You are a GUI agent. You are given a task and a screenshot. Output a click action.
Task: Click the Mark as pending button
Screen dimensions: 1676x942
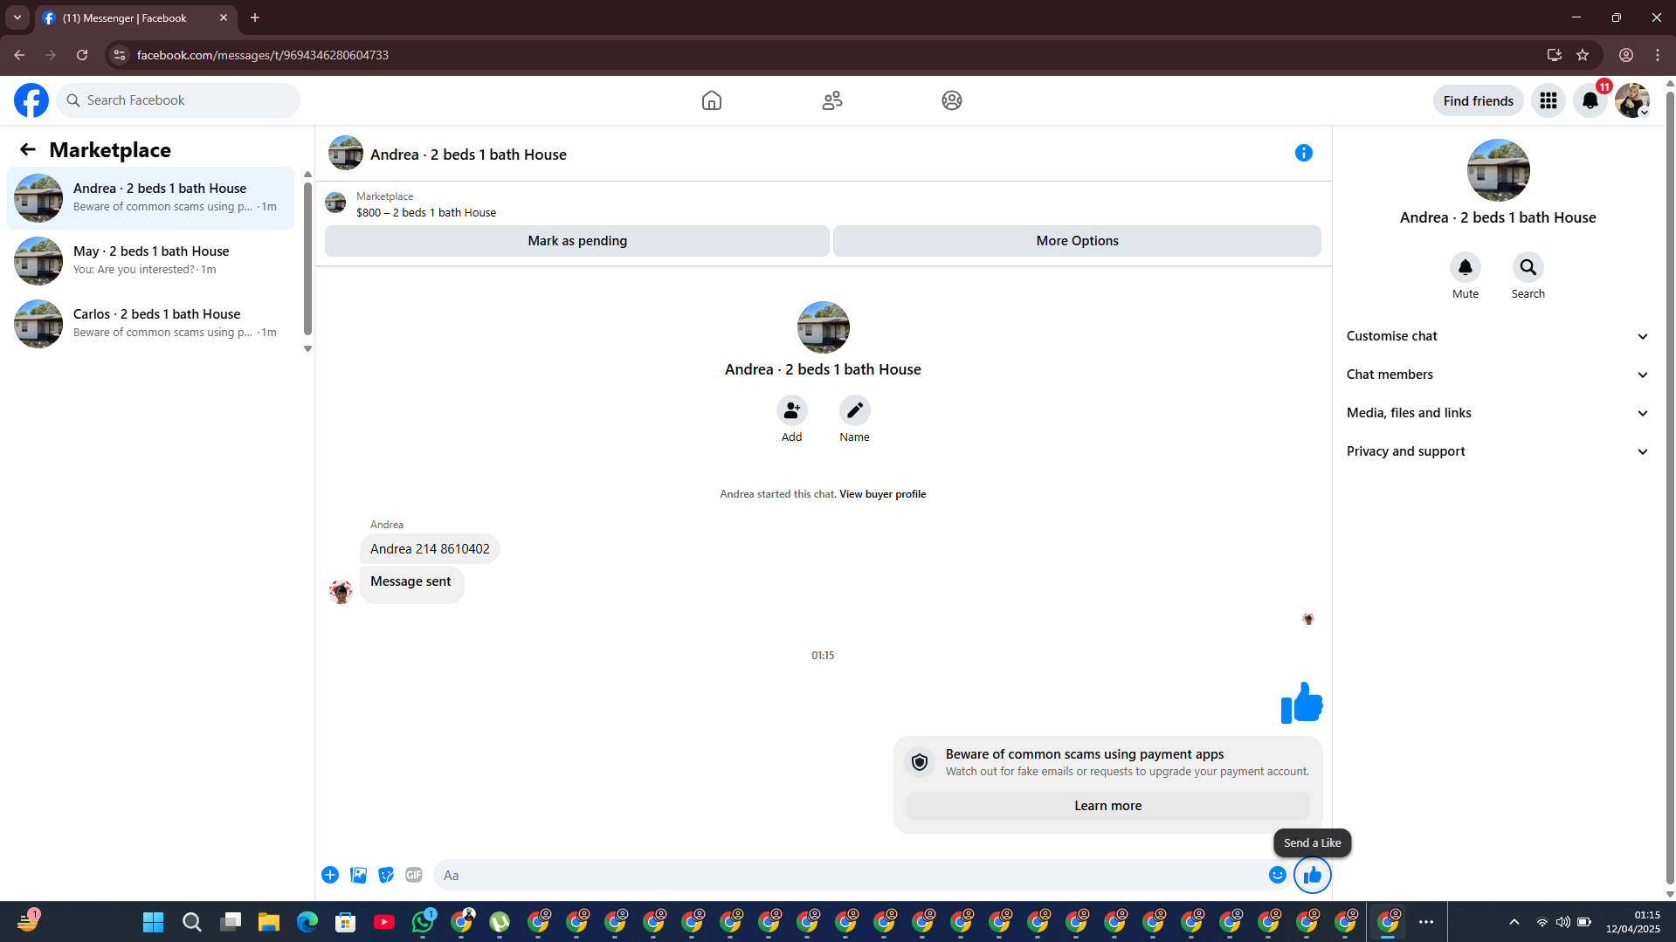(x=577, y=241)
